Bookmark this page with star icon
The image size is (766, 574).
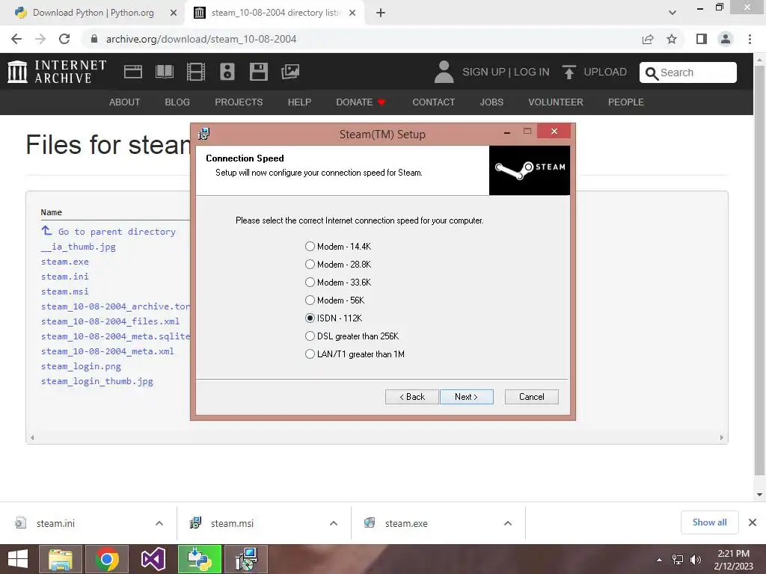click(x=672, y=39)
